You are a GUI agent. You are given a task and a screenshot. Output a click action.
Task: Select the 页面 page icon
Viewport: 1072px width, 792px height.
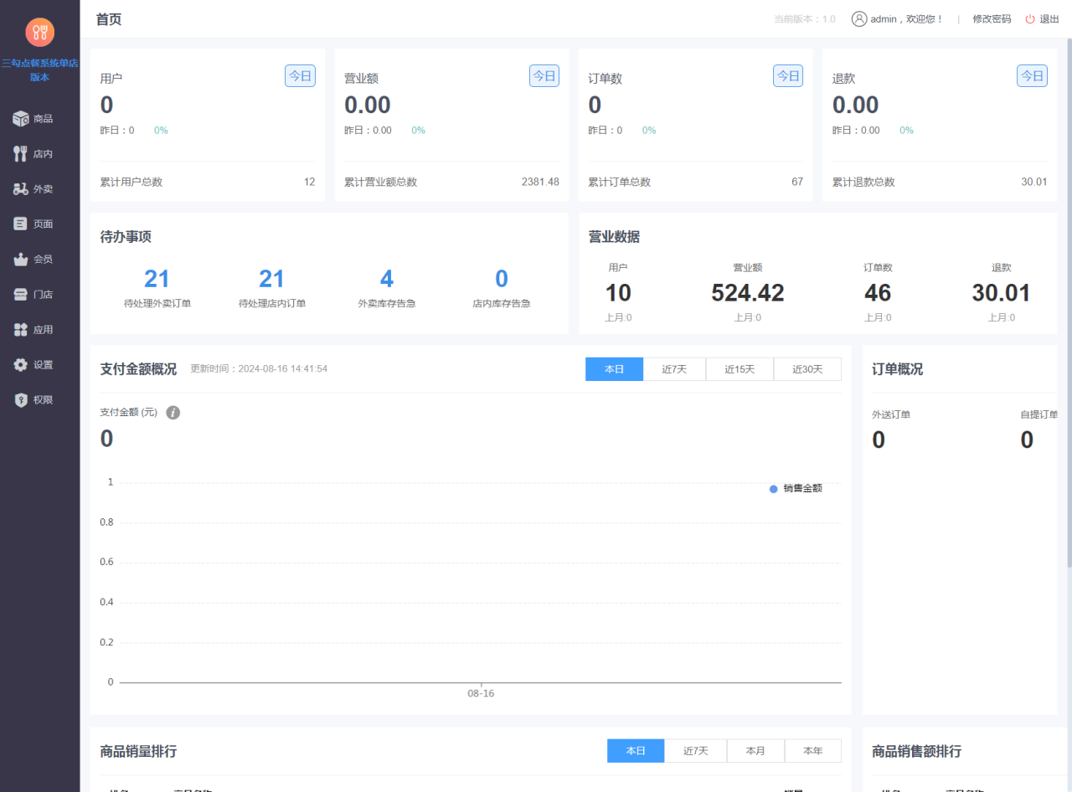21,224
